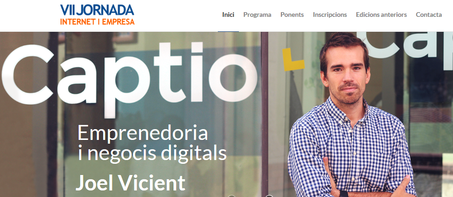The width and height of the screenshot is (453, 197).
Task: Click the VII Jornada Internet i Empresa logo
Action: pyautogui.click(x=97, y=15)
